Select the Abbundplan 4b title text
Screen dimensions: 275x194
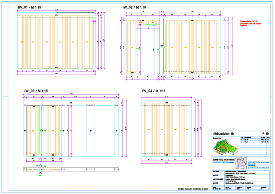224,134
